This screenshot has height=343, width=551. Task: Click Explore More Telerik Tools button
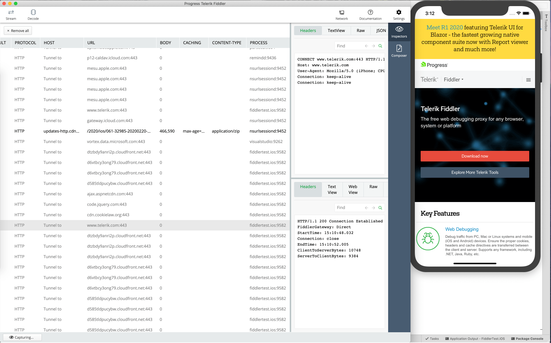(x=475, y=172)
